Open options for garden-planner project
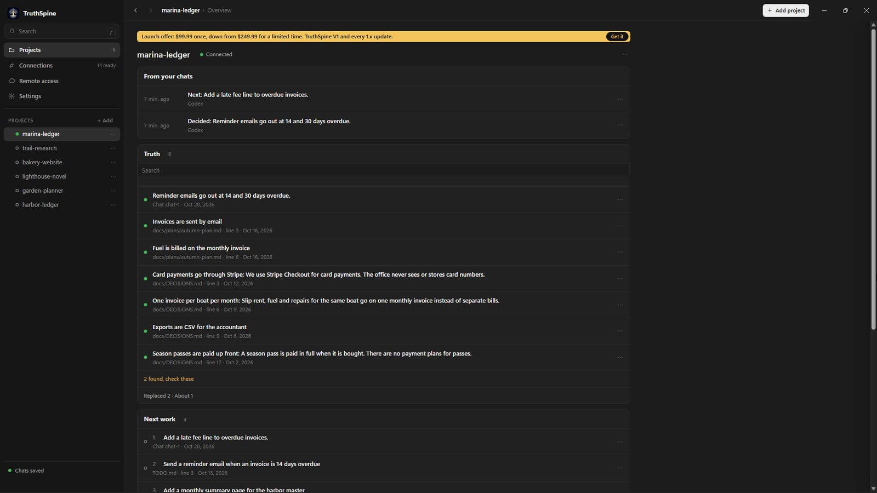 (113, 191)
